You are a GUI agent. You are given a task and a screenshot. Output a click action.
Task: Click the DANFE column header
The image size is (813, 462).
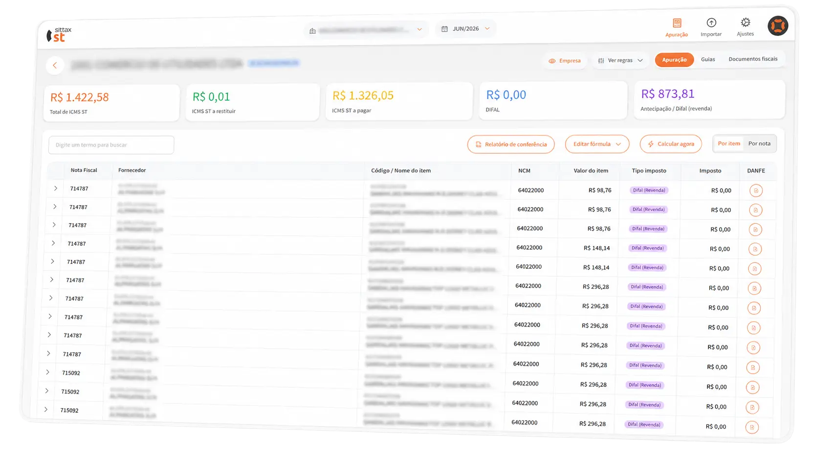point(756,171)
